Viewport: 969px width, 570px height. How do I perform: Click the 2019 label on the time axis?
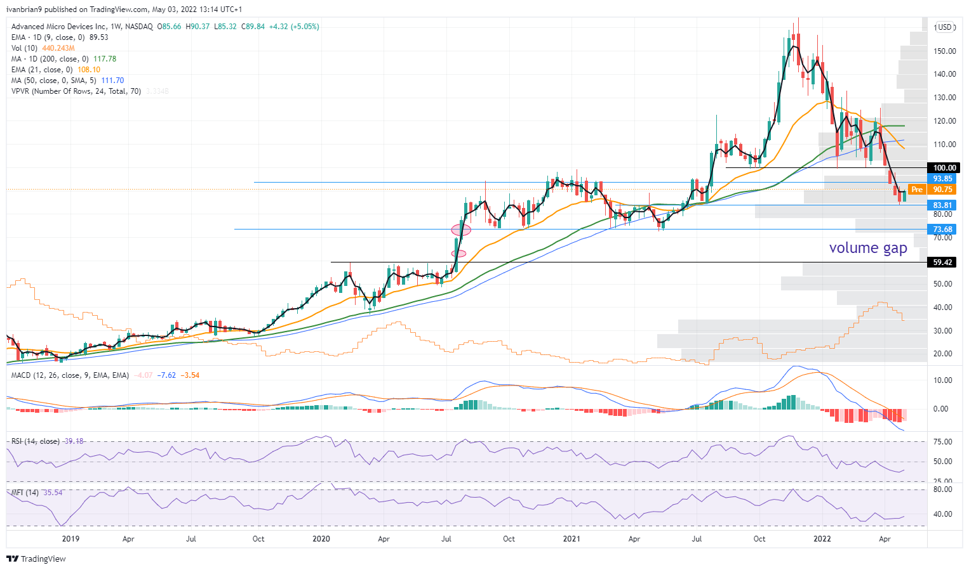point(70,539)
